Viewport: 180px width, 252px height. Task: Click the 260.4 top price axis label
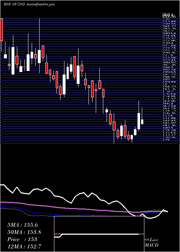click(x=168, y=15)
